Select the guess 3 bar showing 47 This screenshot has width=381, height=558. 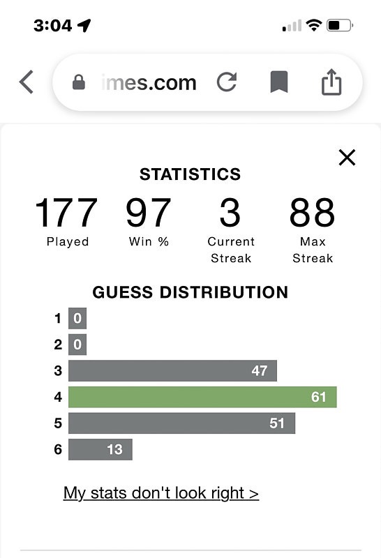coord(172,370)
